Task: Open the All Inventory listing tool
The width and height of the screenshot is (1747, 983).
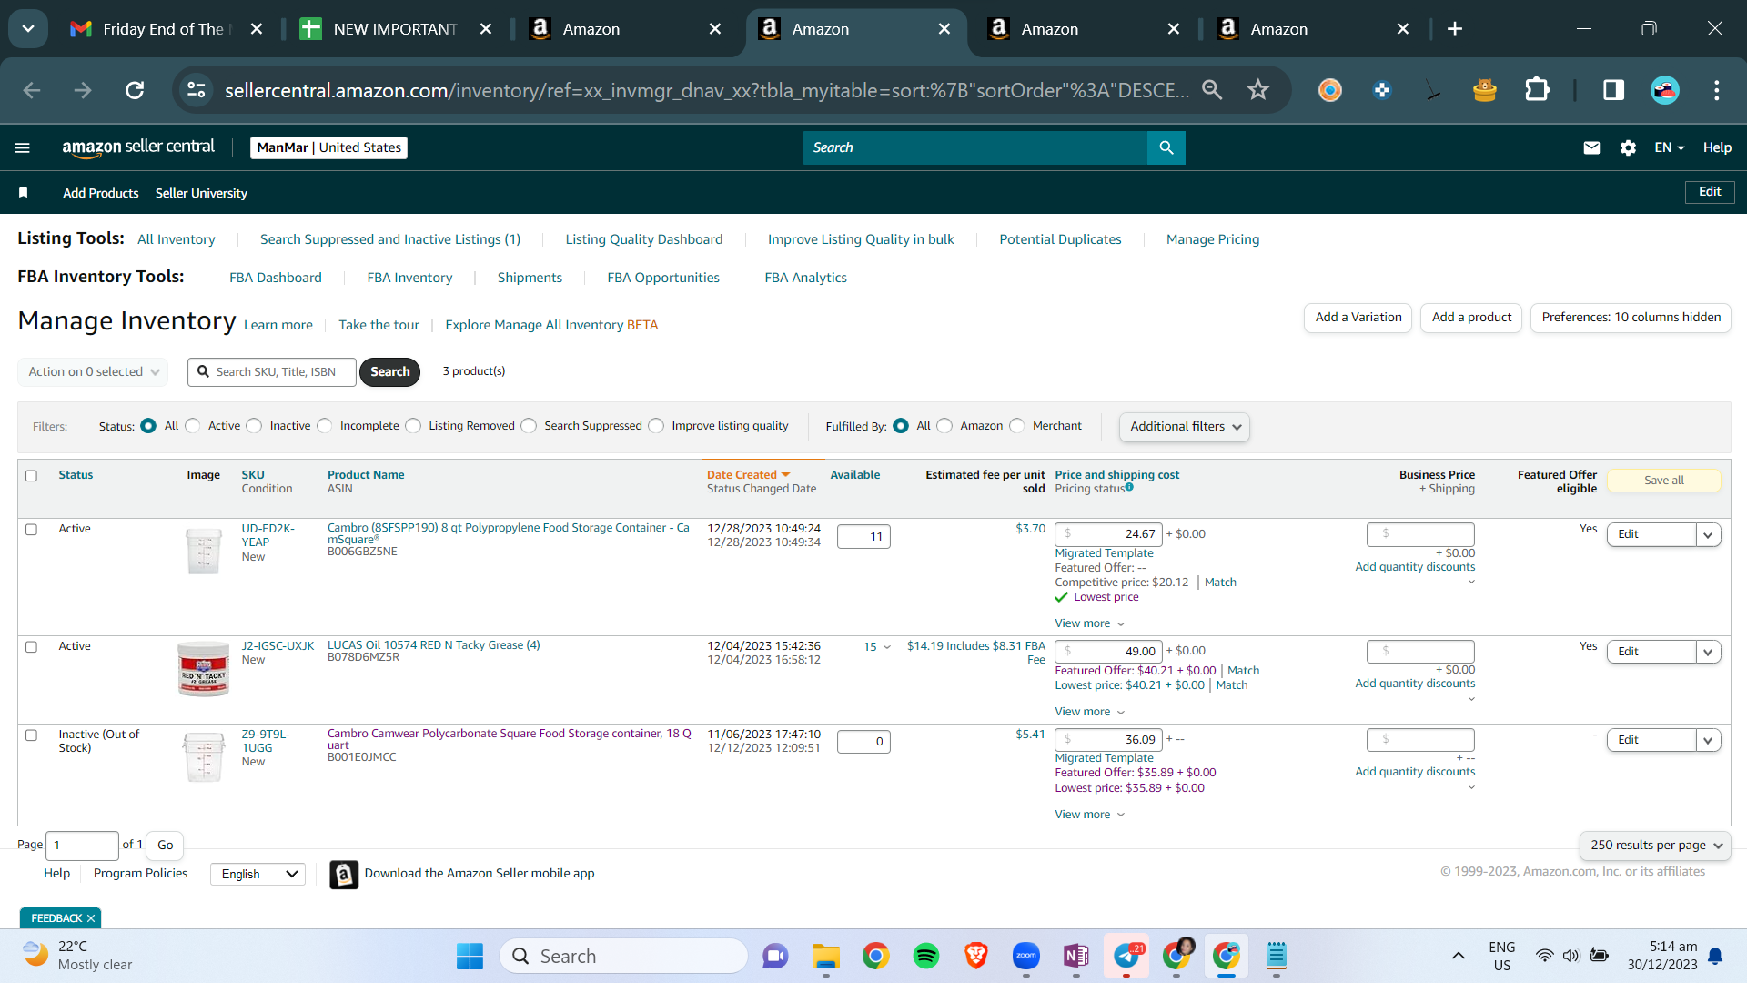Action: [x=177, y=239]
